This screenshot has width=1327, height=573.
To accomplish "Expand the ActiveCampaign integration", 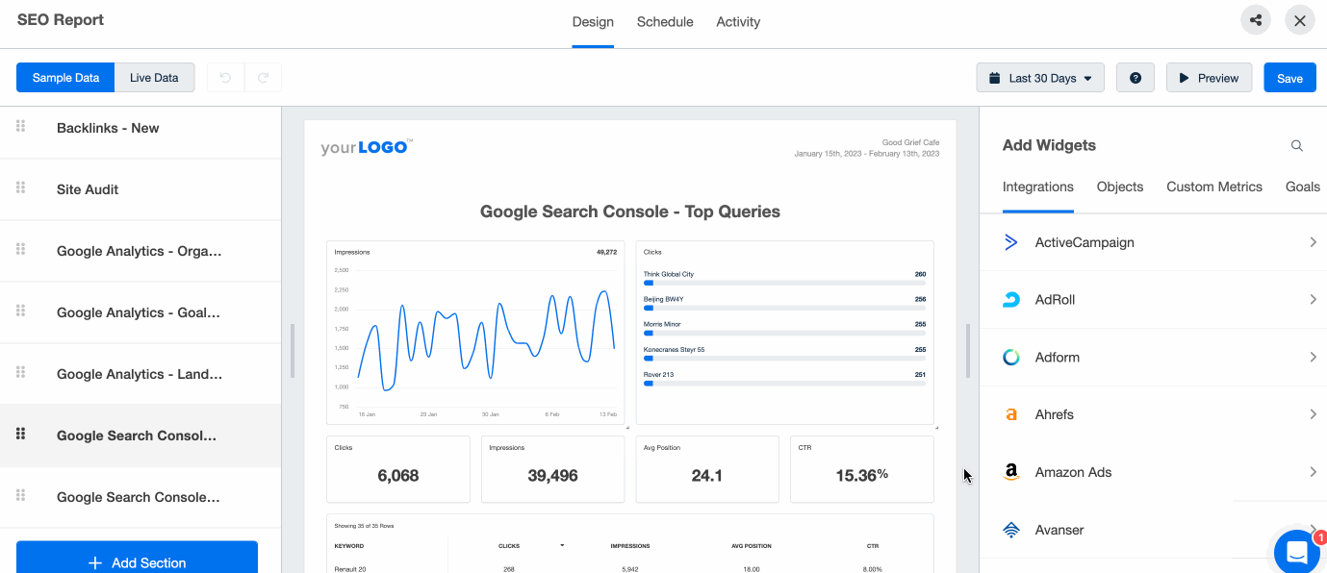I will 1313,242.
